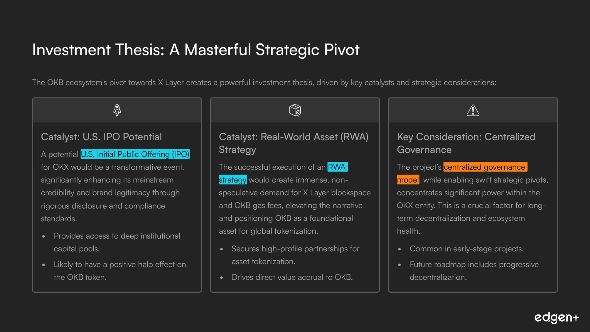
Task: Click the orange "centralized governance" highlight
Action: click(485, 167)
